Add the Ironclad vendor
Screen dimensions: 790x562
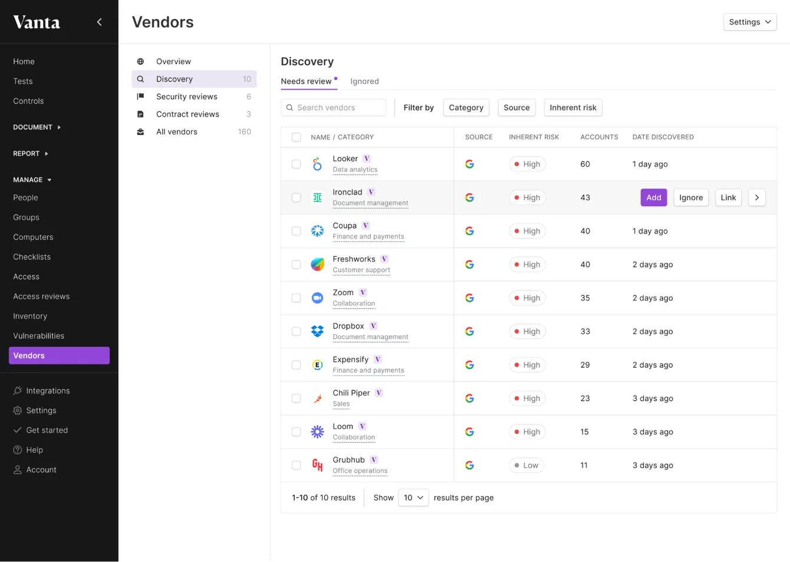(654, 198)
